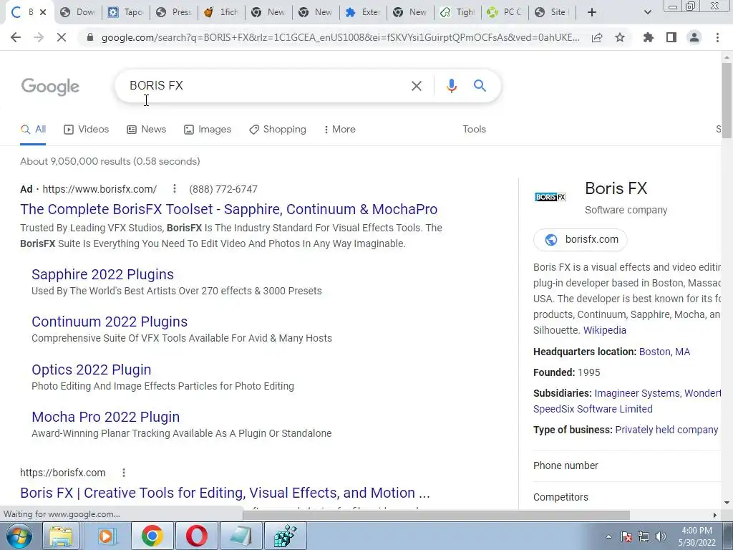Click the vertical page scrollbar
This screenshot has width=733, height=550.
pyautogui.click(x=727, y=100)
